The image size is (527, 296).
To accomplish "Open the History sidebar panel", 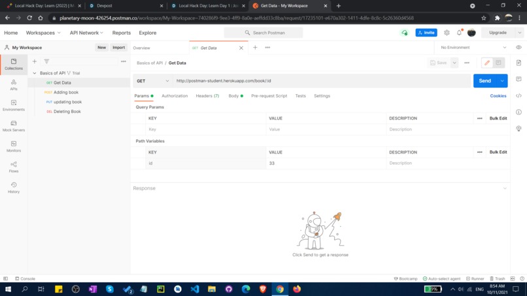I will point(14,187).
